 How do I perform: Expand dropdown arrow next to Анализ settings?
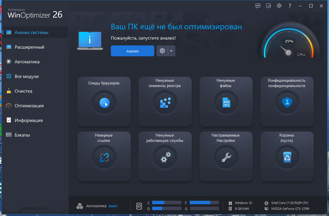coord(172,51)
